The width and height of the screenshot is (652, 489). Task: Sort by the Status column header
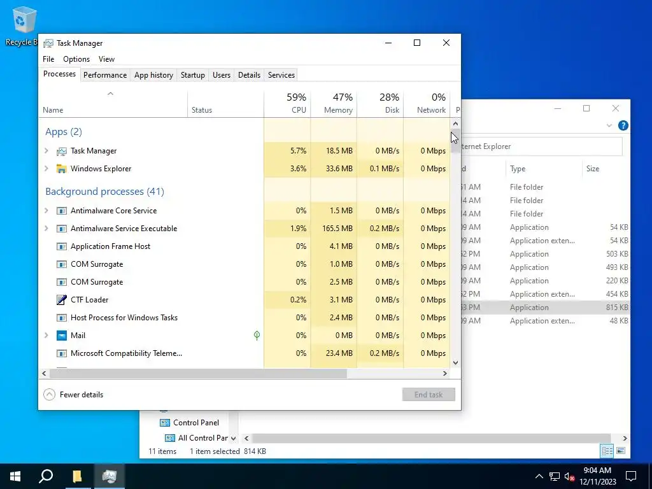(x=226, y=103)
